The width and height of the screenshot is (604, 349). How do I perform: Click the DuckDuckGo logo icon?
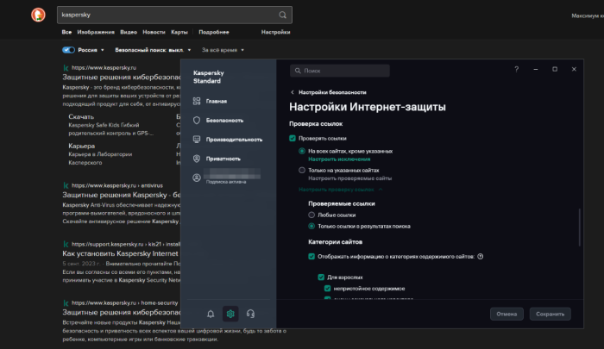(x=38, y=15)
